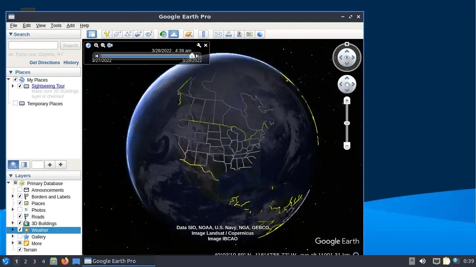Viewport: 476px width, 267px height.
Task: Open the File menu
Action: 13,26
